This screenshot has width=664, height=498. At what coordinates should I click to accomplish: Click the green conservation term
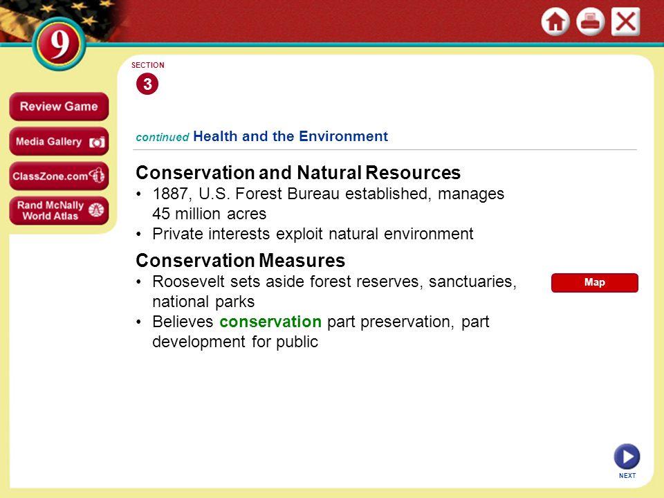pos(270,322)
